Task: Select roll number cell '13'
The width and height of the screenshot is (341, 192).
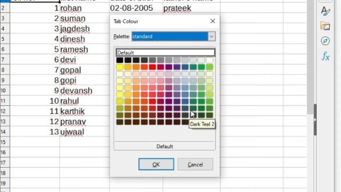Action: click(35, 132)
